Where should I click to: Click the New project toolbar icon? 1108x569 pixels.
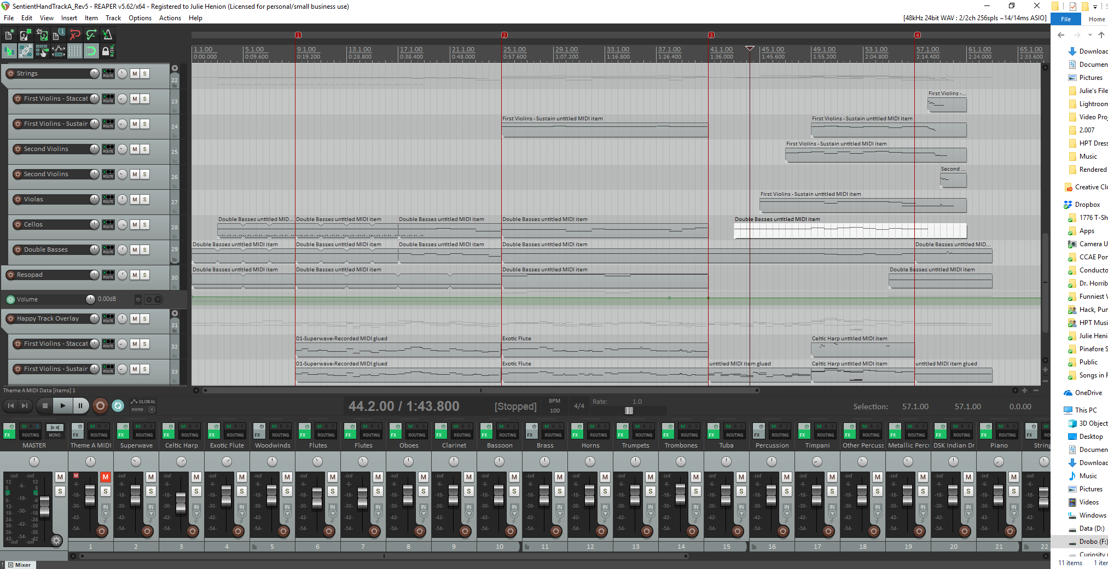pyautogui.click(x=9, y=35)
